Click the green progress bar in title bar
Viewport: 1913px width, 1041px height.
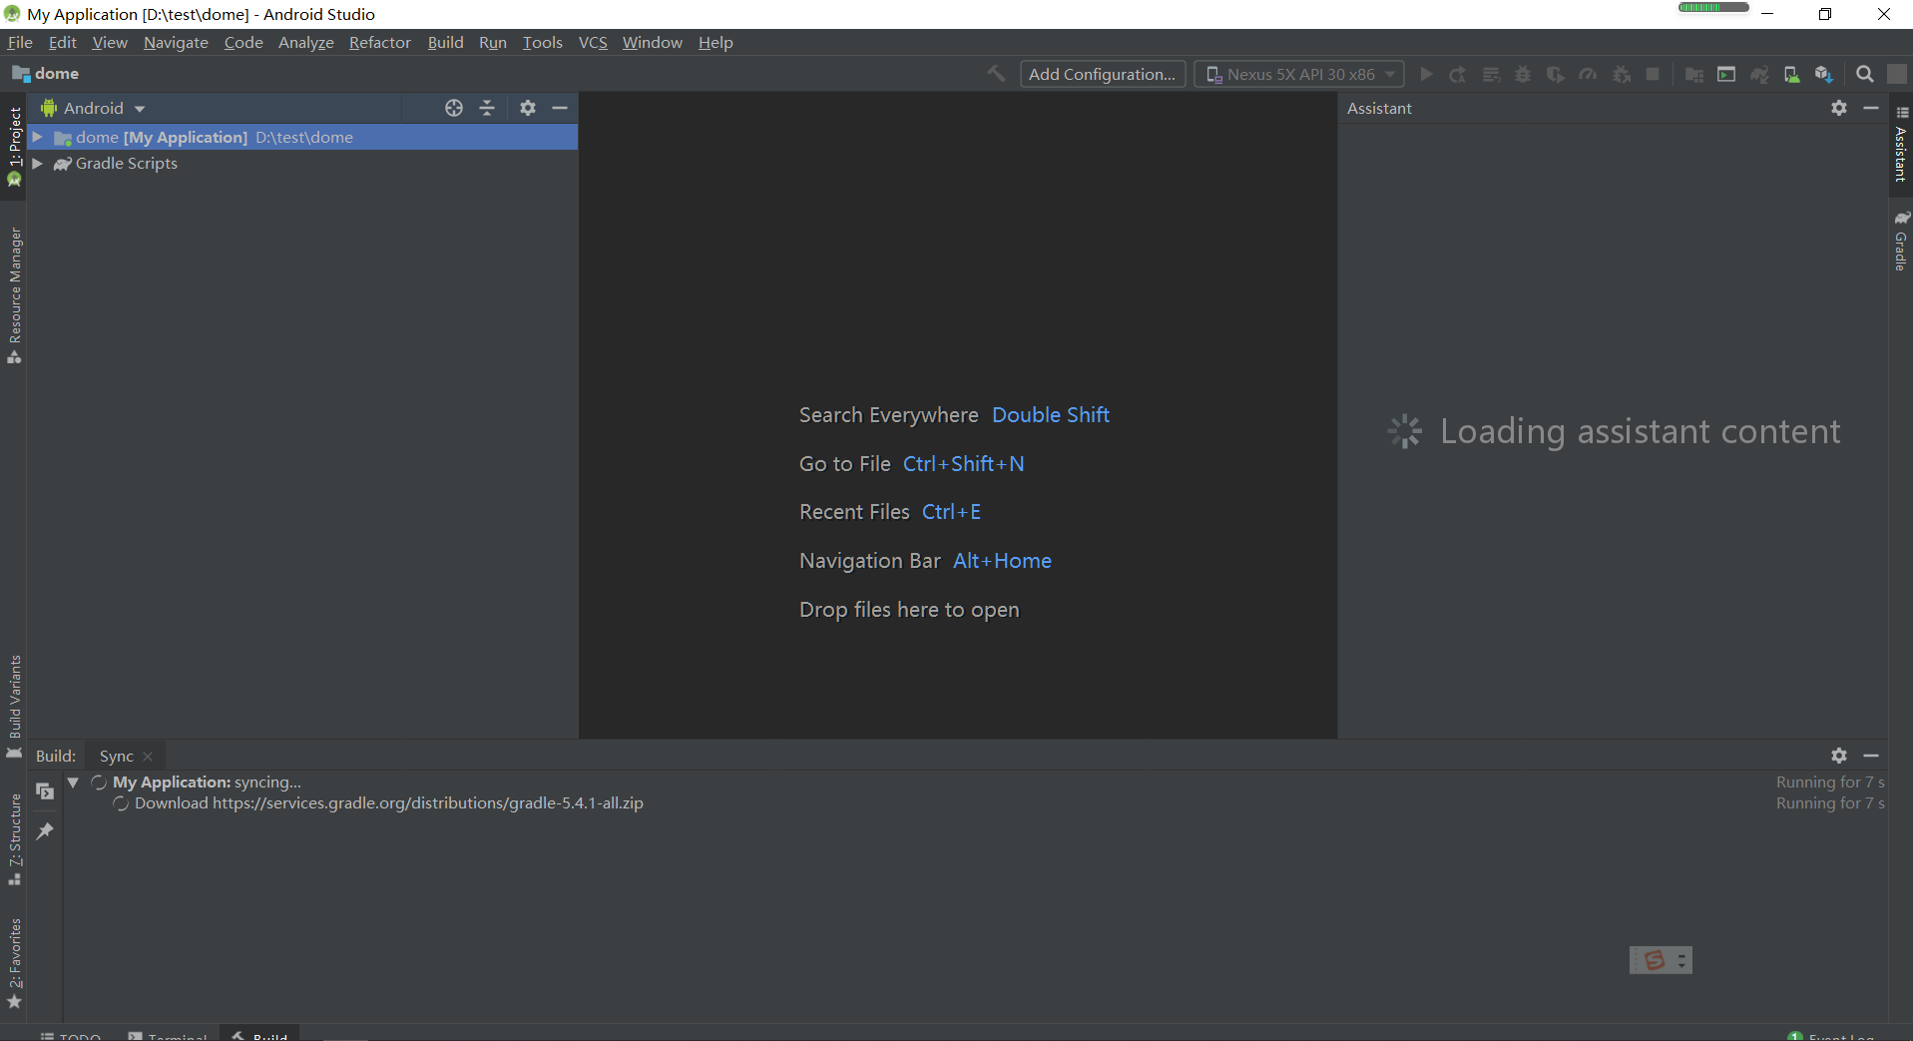pos(1713,7)
